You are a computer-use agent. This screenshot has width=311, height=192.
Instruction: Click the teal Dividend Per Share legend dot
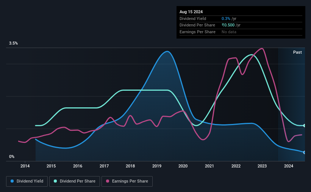pos(55,181)
